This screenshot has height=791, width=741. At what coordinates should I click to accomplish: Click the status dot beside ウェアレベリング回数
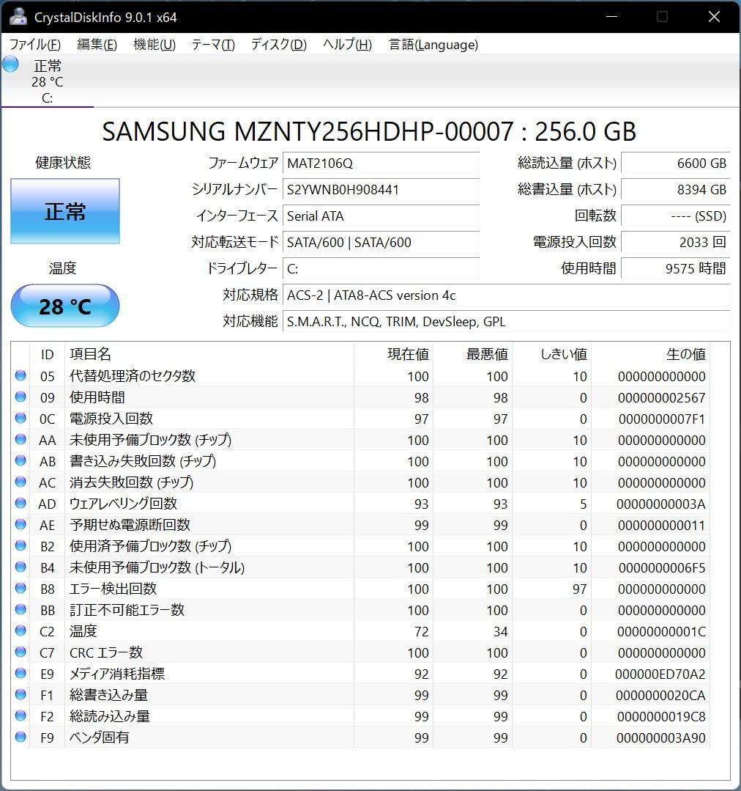pyautogui.click(x=21, y=504)
